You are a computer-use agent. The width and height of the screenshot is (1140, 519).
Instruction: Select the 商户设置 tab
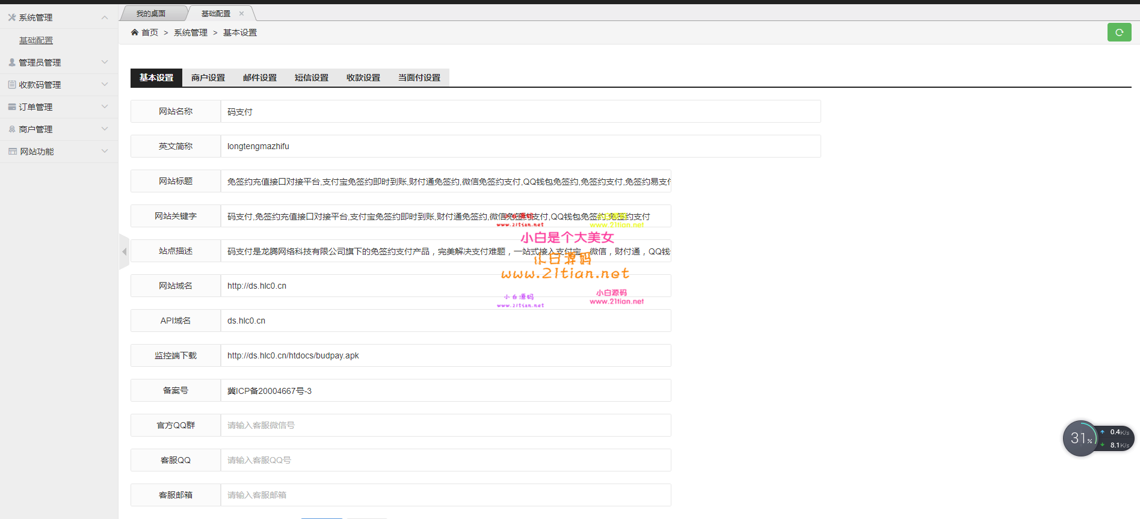tap(208, 78)
